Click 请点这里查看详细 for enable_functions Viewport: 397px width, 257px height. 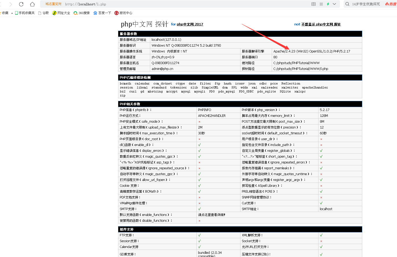[211, 215]
